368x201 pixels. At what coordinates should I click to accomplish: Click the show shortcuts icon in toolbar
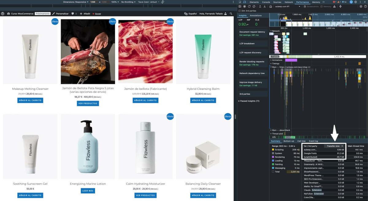(x=340, y=6)
